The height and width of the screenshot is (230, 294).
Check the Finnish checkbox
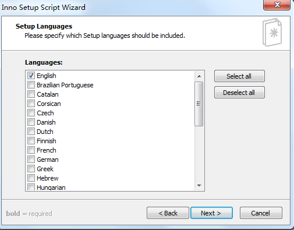(x=31, y=140)
